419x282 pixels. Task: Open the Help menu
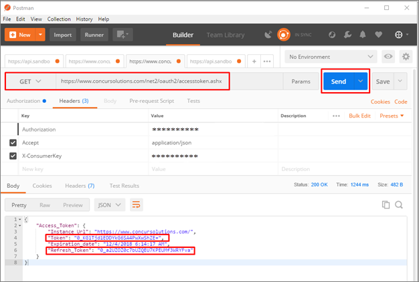tap(104, 19)
